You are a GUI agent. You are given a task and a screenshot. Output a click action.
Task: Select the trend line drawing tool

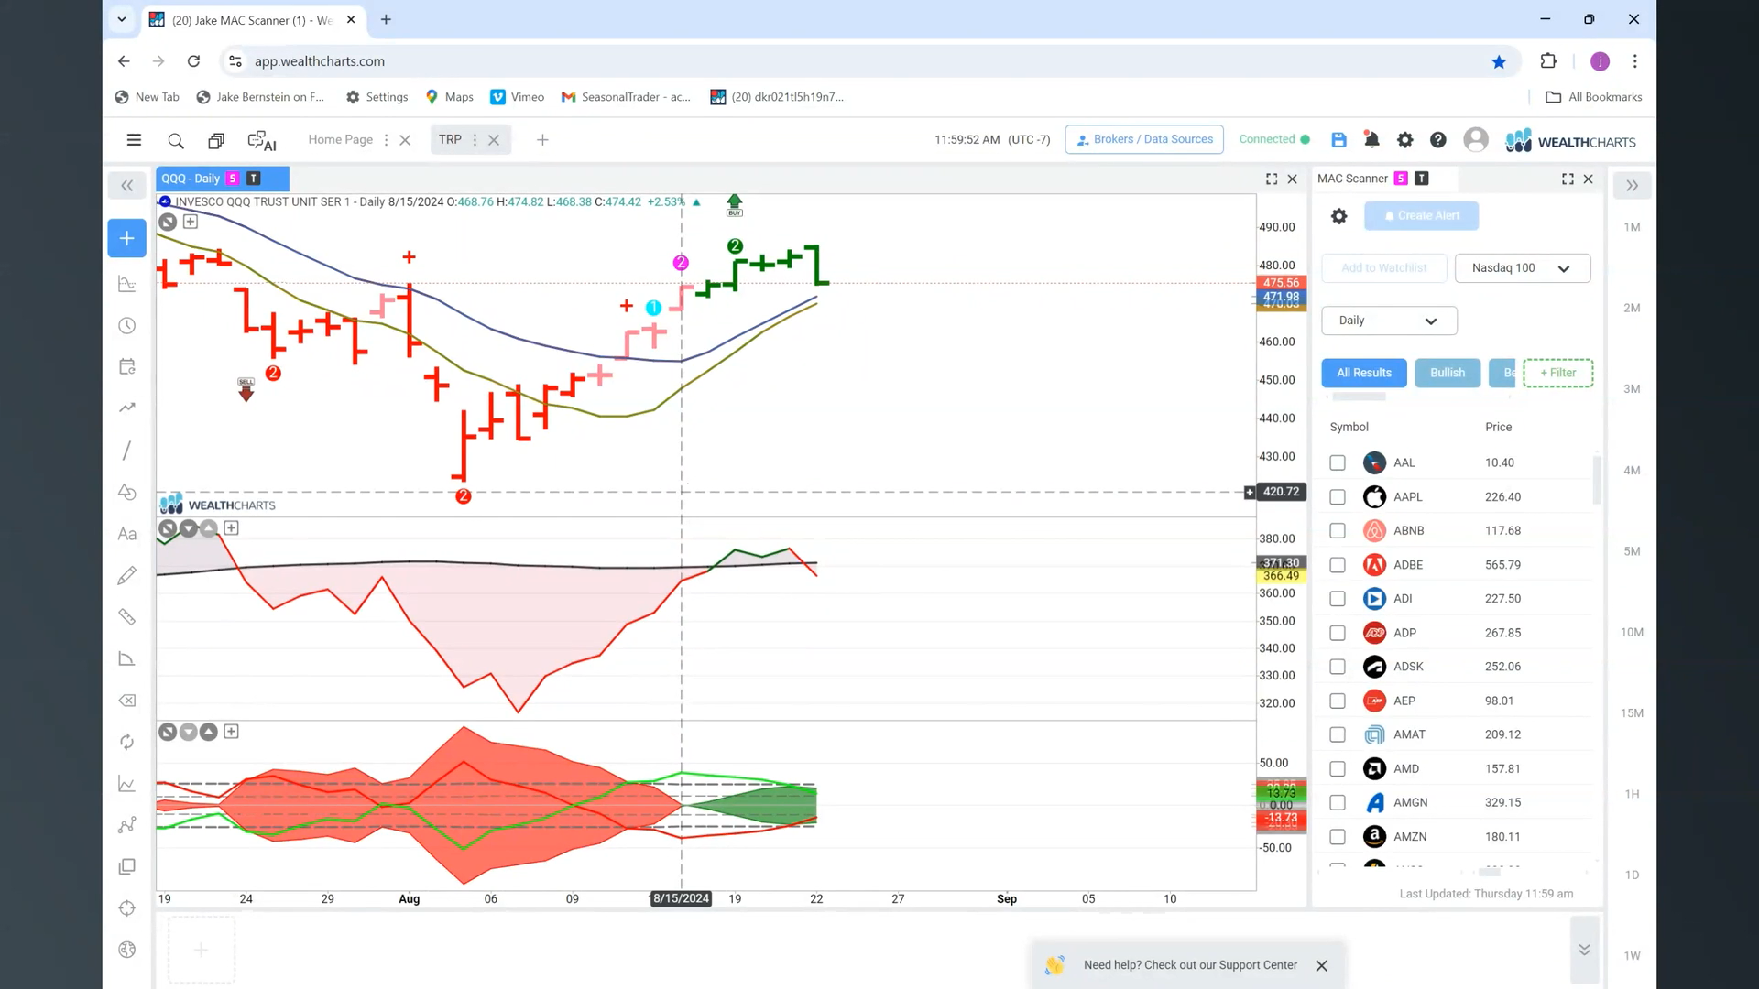coord(126,451)
